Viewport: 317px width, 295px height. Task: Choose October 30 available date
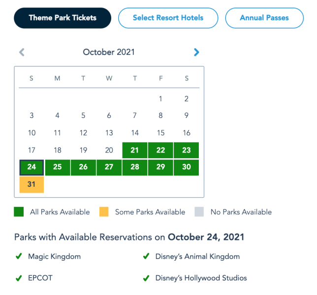click(x=187, y=167)
